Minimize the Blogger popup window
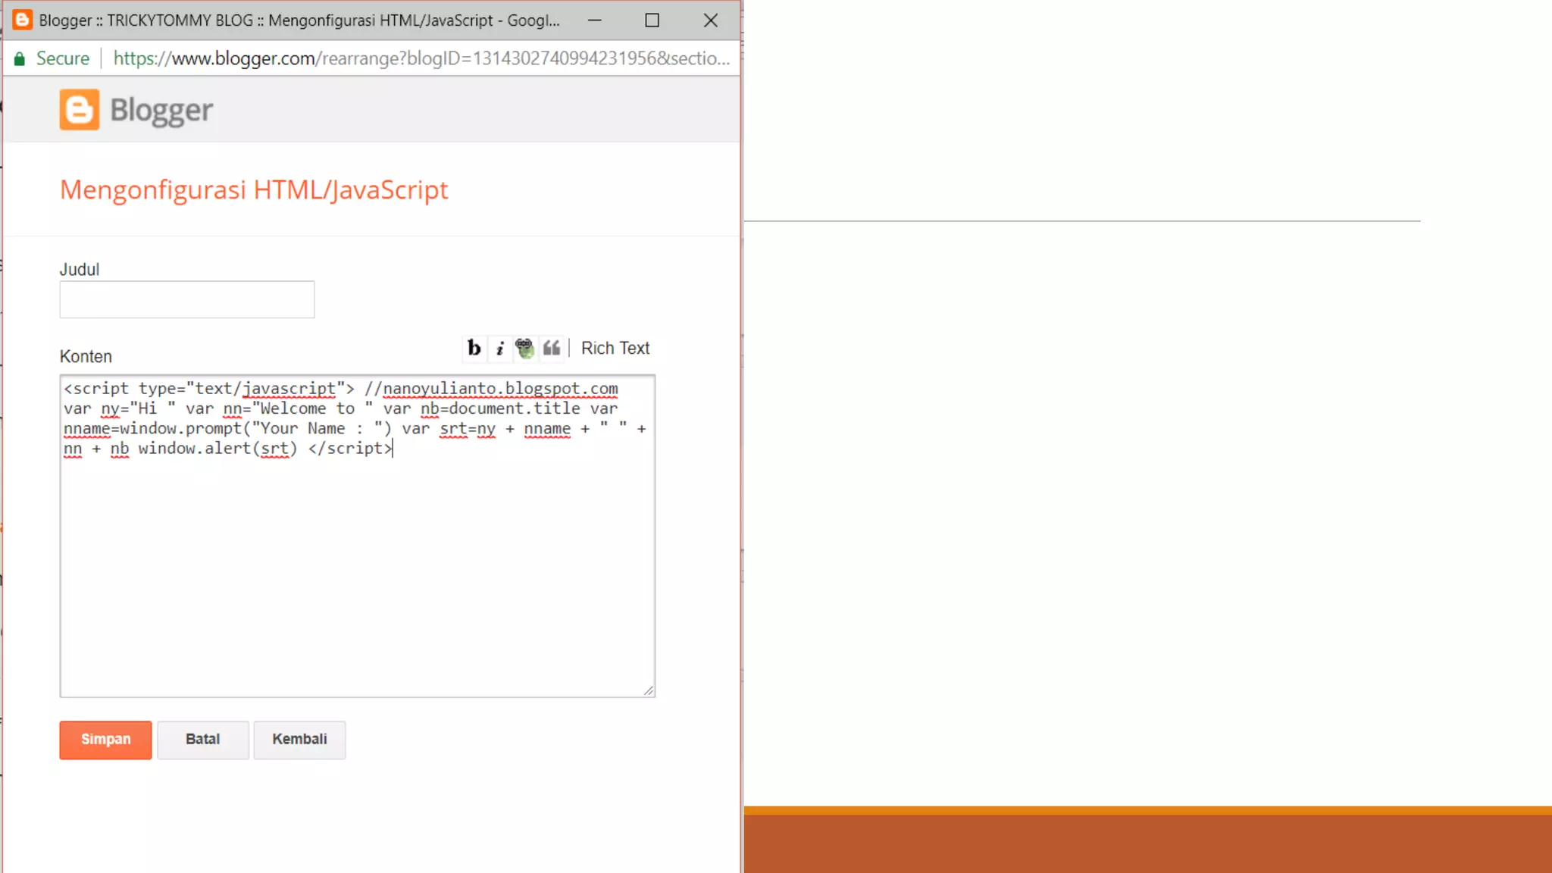 click(595, 20)
